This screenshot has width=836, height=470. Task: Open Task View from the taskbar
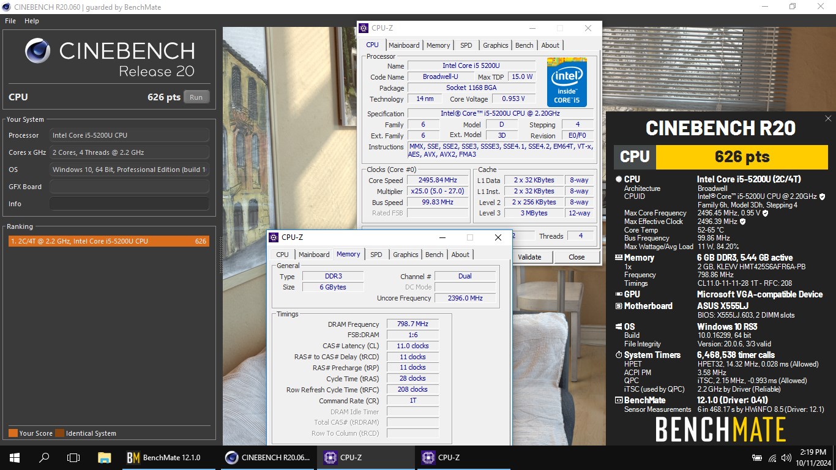[x=73, y=457]
